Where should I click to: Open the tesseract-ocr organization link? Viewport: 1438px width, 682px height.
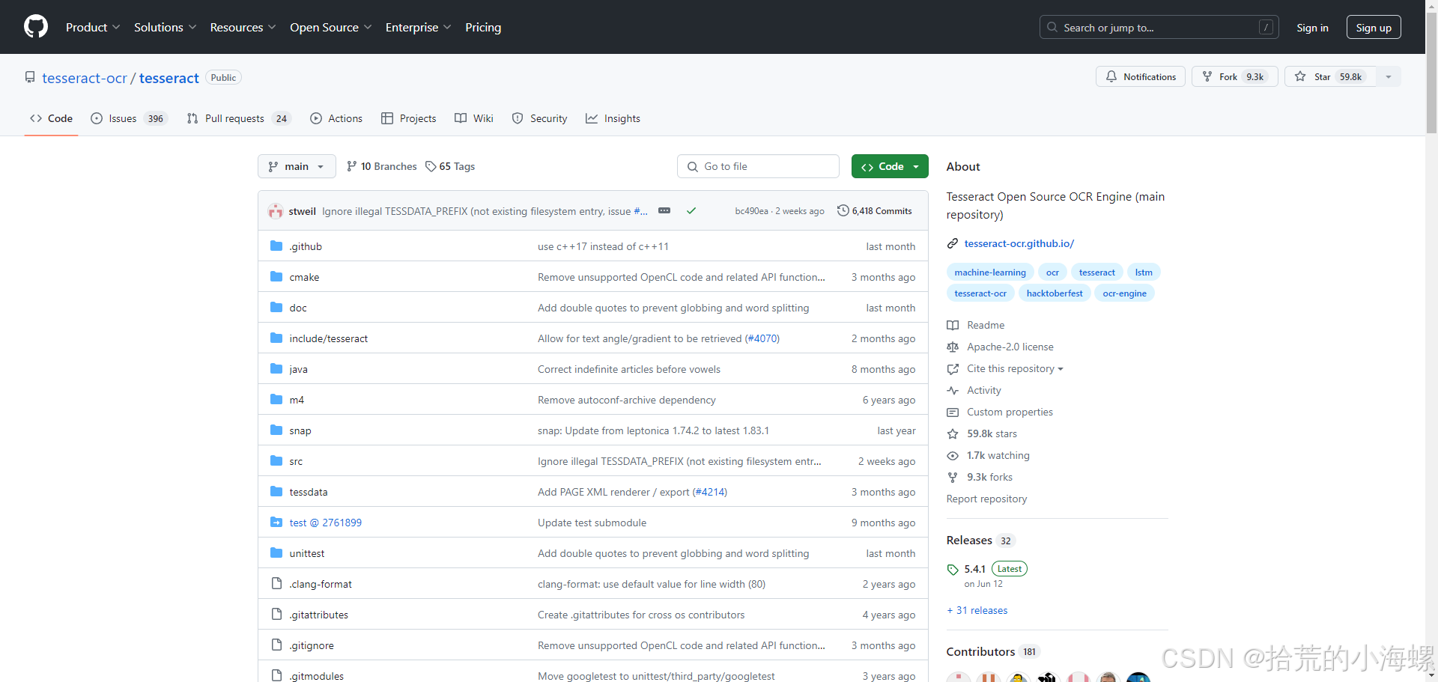click(x=85, y=78)
